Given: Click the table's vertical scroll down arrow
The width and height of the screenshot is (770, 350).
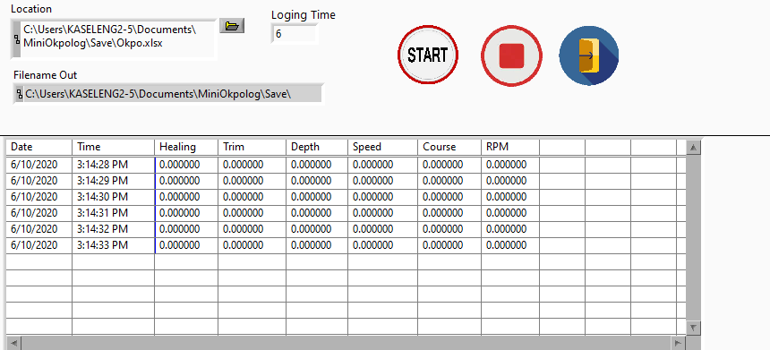Looking at the screenshot, I should [693, 327].
